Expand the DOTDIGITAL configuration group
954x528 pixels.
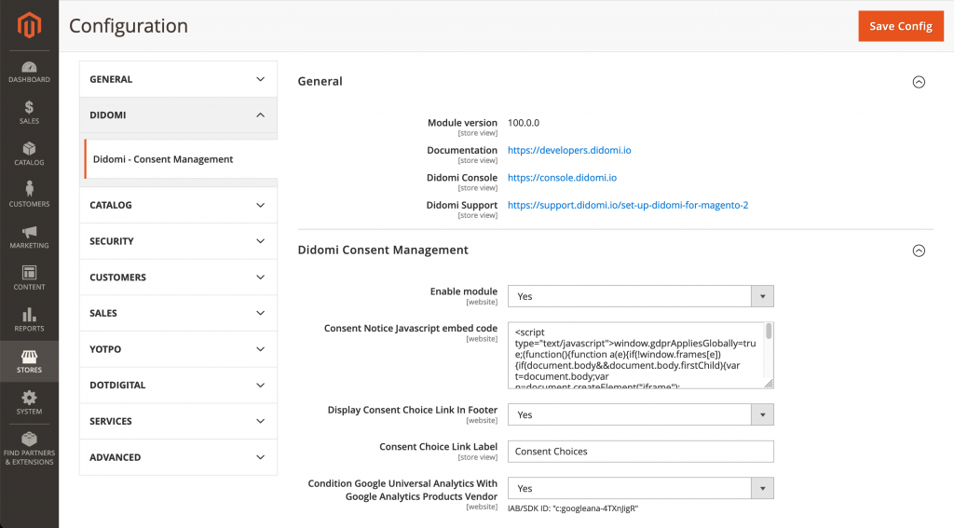click(x=178, y=385)
